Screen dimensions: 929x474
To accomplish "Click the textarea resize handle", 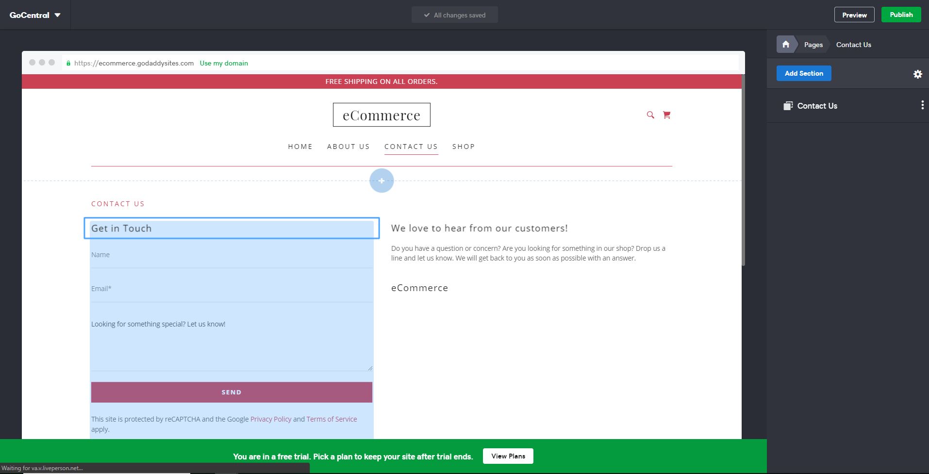I will 370,368.
